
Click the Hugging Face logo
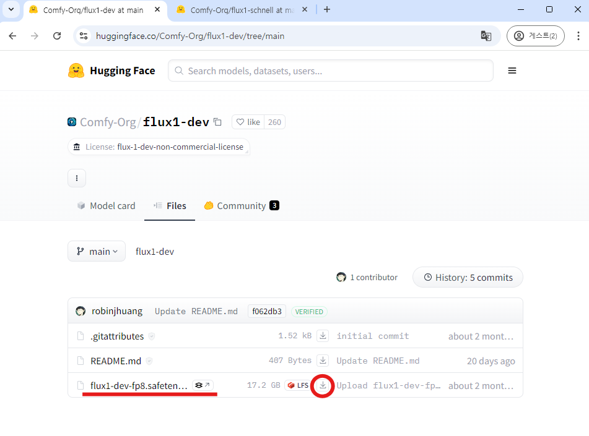(111, 71)
